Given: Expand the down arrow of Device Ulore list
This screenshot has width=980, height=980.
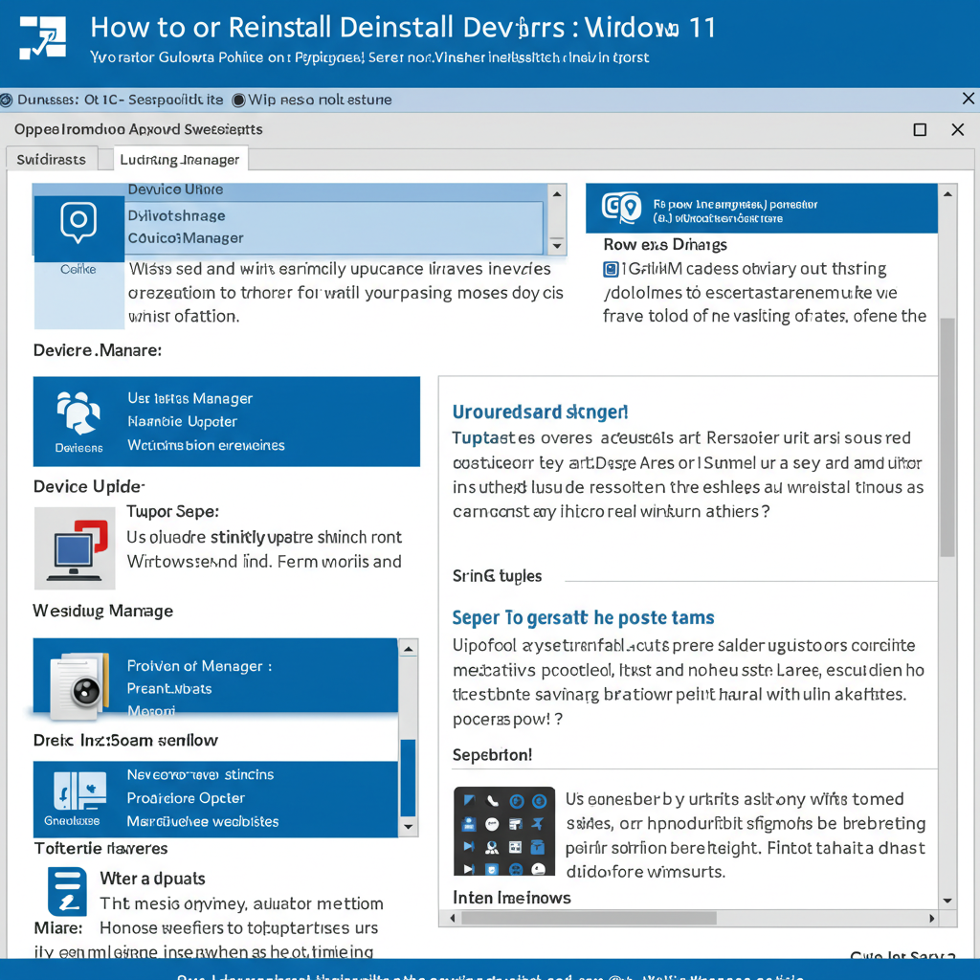Looking at the screenshot, I should coord(557,246).
